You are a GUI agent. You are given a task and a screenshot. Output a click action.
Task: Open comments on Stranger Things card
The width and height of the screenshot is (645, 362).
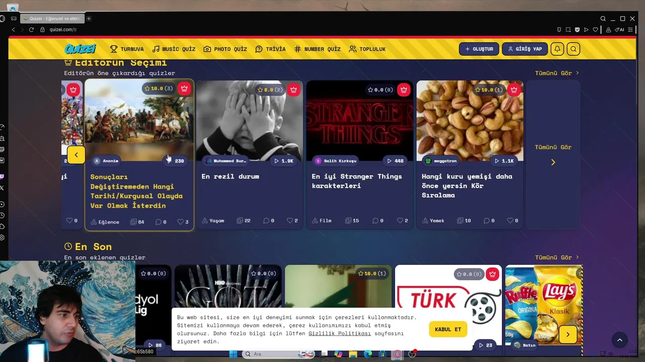(x=377, y=221)
